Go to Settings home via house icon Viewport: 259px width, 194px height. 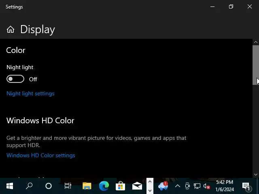pos(11,30)
